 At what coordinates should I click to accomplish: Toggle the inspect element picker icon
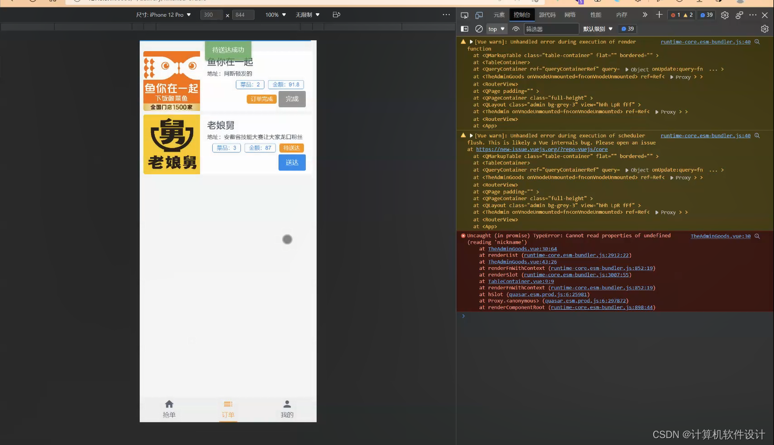pos(464,15)
